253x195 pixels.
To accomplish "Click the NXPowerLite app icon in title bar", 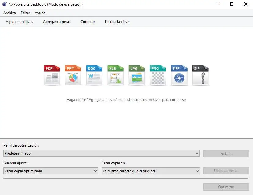I will click(5, 4).
